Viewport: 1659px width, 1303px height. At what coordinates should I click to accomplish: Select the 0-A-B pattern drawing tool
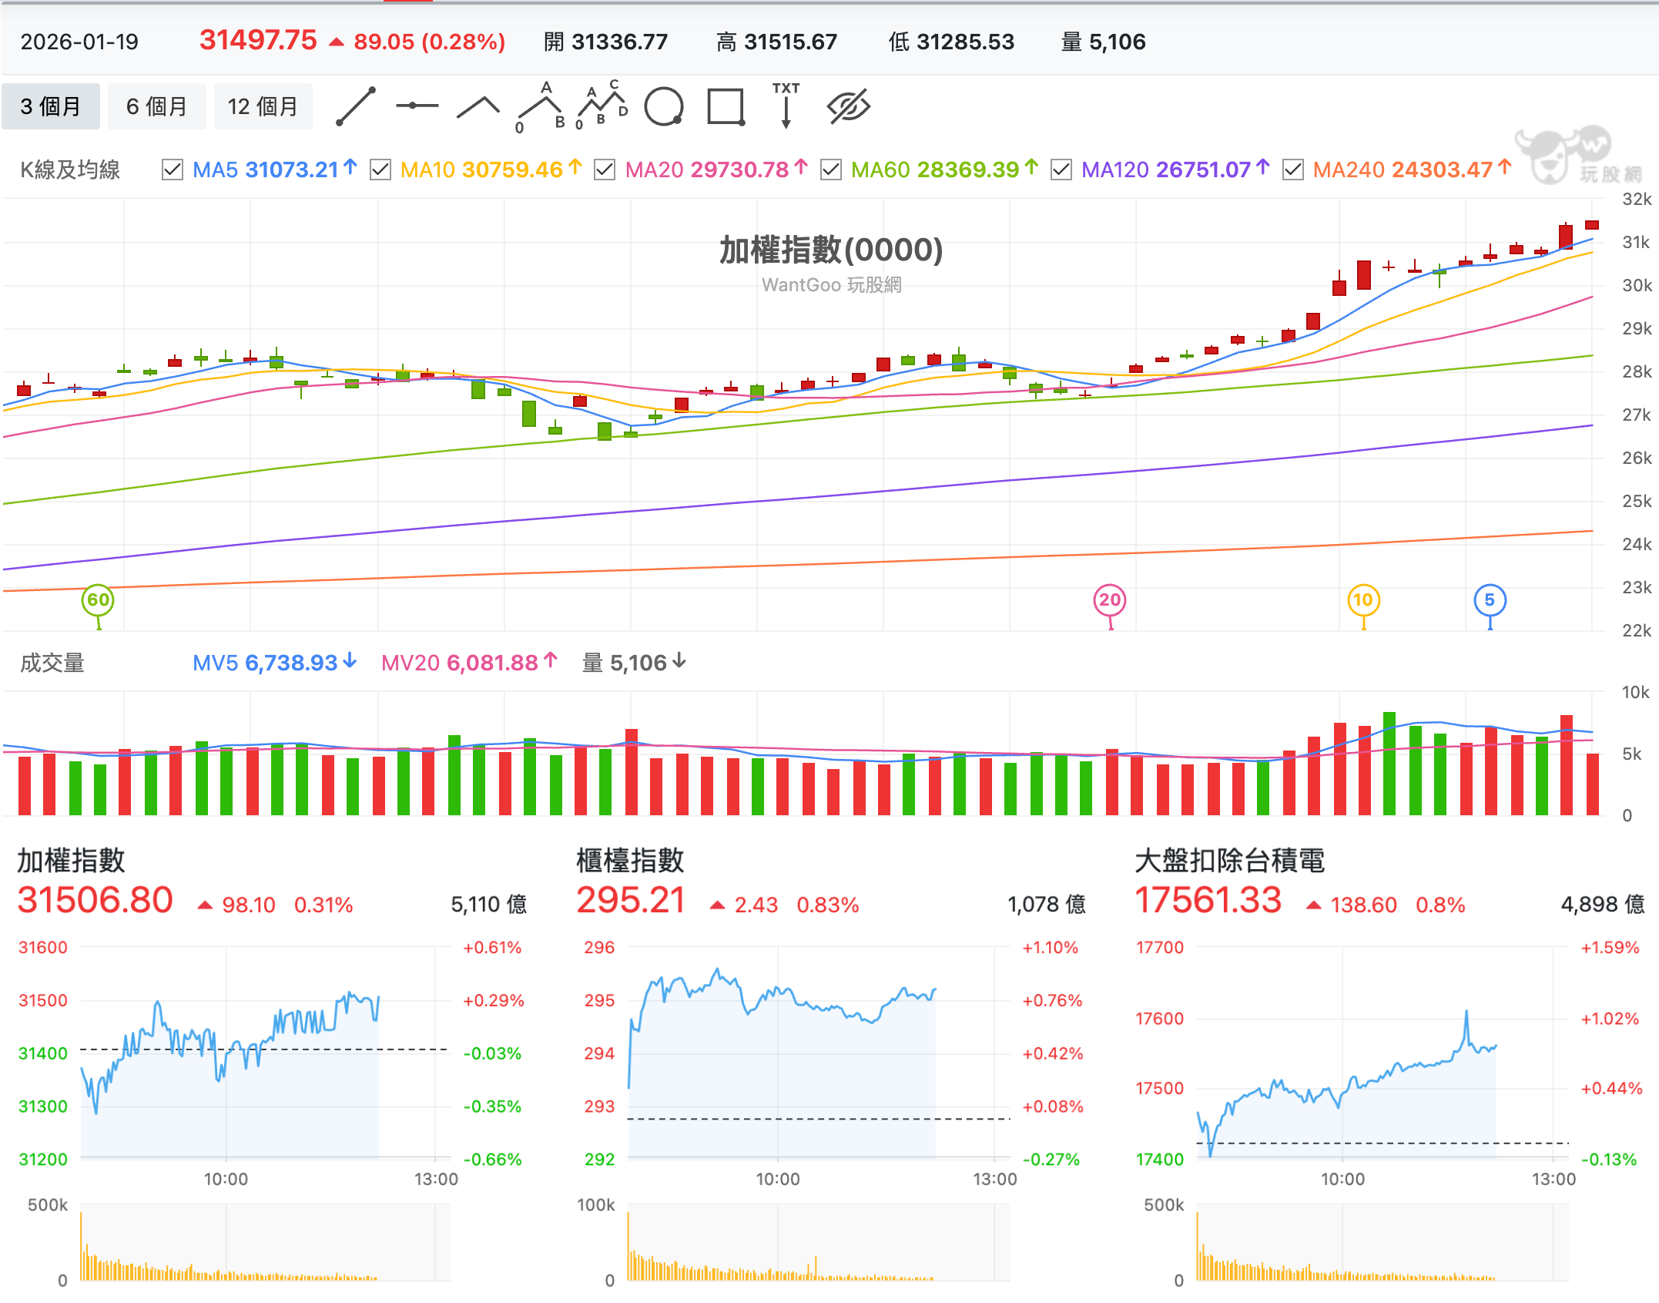[x=541, y=106]
